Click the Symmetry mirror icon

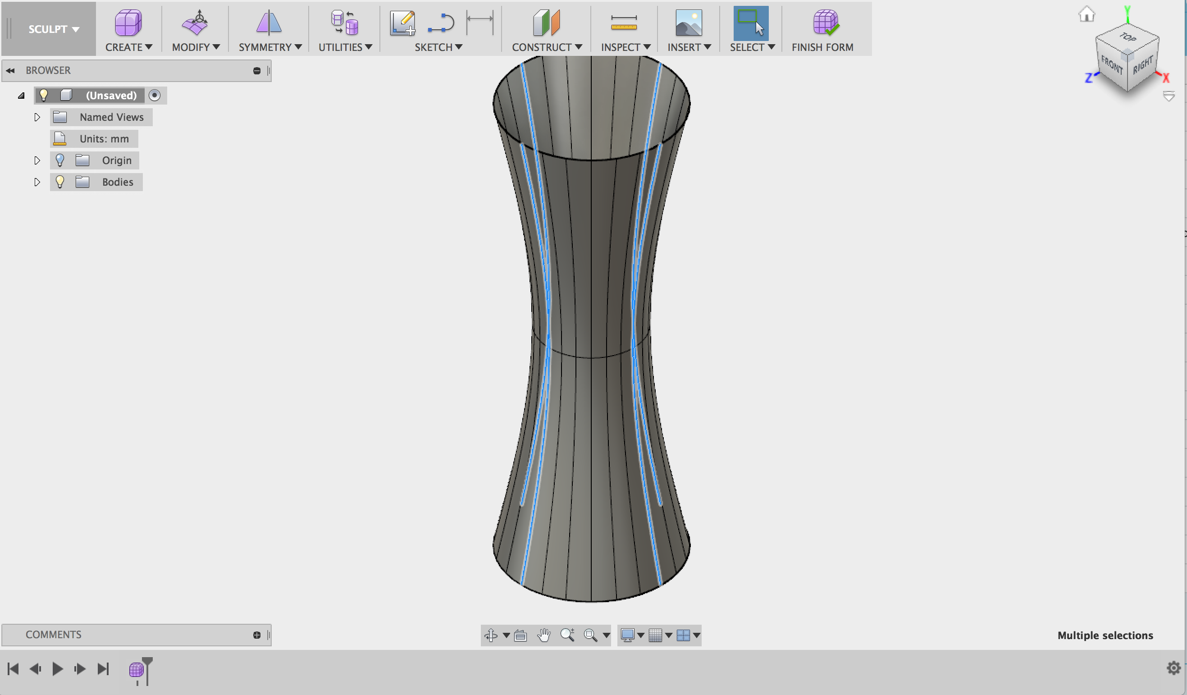pos(269,22)
